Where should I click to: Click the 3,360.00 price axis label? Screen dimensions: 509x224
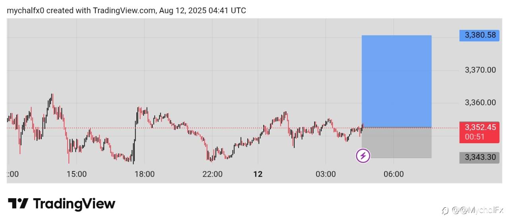click(x=480, y=103)
